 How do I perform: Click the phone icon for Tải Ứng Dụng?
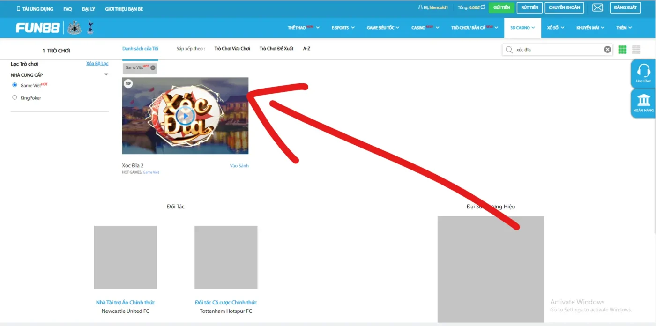19,8
